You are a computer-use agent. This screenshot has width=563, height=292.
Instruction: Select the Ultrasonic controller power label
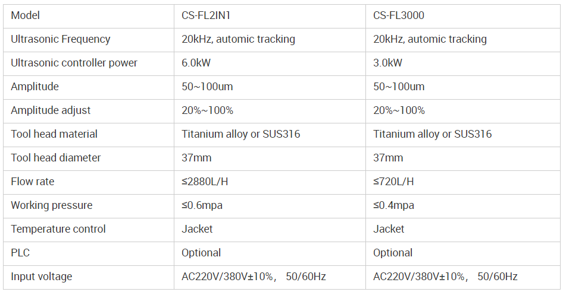click(74, 63)
